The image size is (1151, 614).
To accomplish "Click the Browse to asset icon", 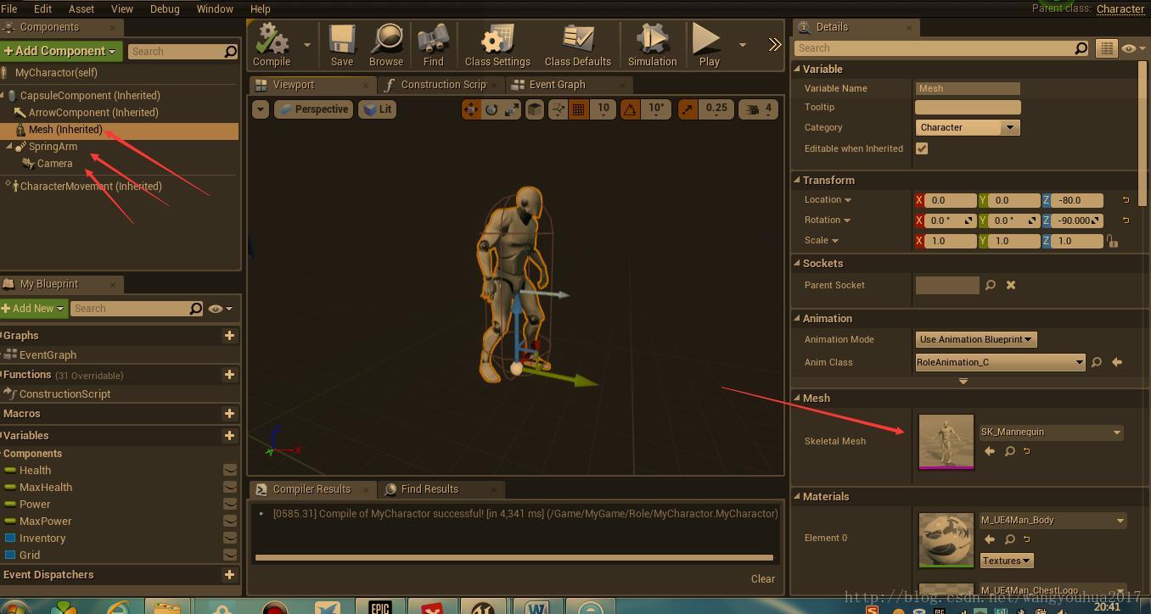I will (386, 44).
